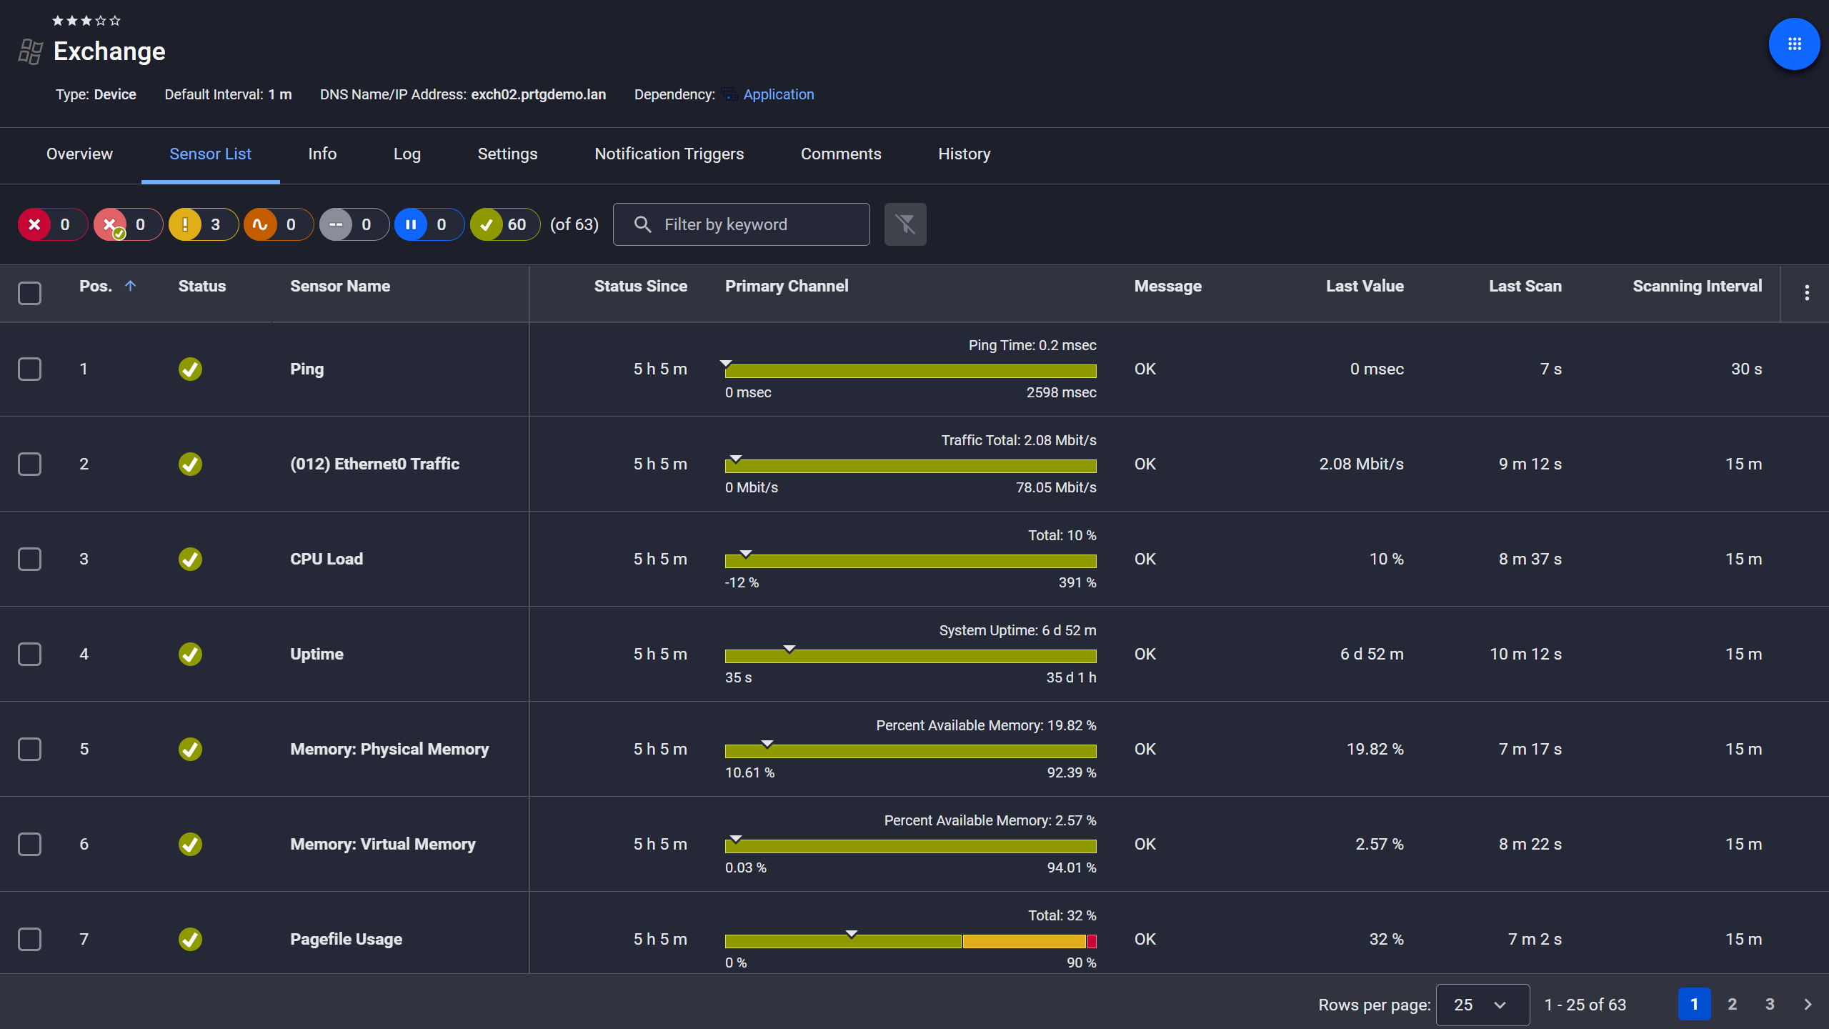Image resolution: width=1829 pixels, height=1029 pixels.
Task: Click Ping sensor green status icon
Action: [190, 369]
